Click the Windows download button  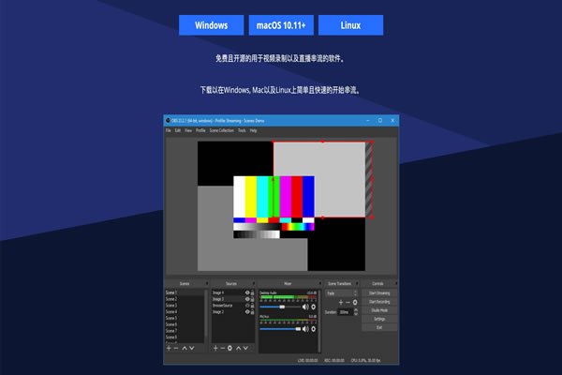pyautogui.click(x=211, y=25)
